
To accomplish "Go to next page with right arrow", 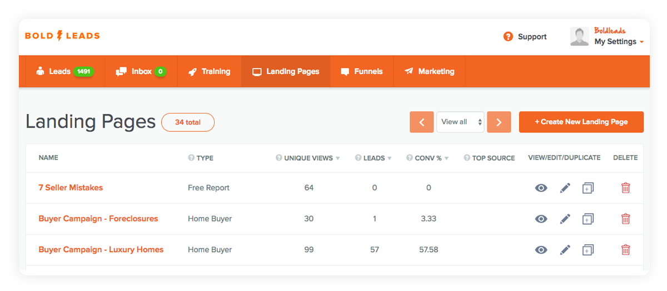I will 499,122.
